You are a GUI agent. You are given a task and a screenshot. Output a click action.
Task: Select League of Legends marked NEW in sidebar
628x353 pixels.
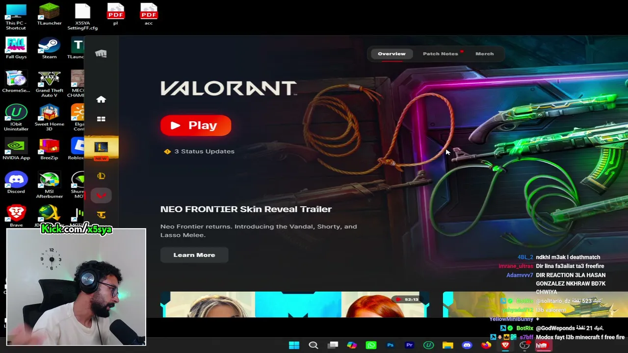click(x=101, y=148)
